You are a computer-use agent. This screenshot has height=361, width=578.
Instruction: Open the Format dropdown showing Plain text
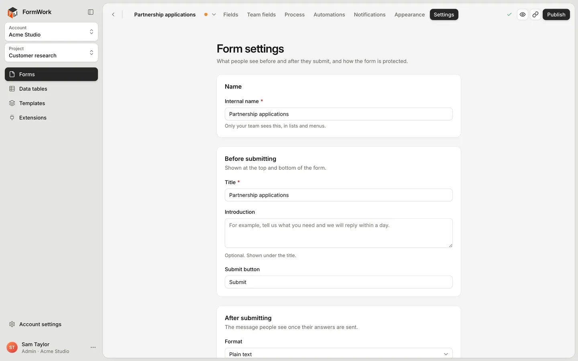pyautogui.click(x=339, y=353)
